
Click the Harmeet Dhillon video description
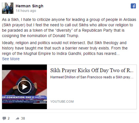point(92,77)
